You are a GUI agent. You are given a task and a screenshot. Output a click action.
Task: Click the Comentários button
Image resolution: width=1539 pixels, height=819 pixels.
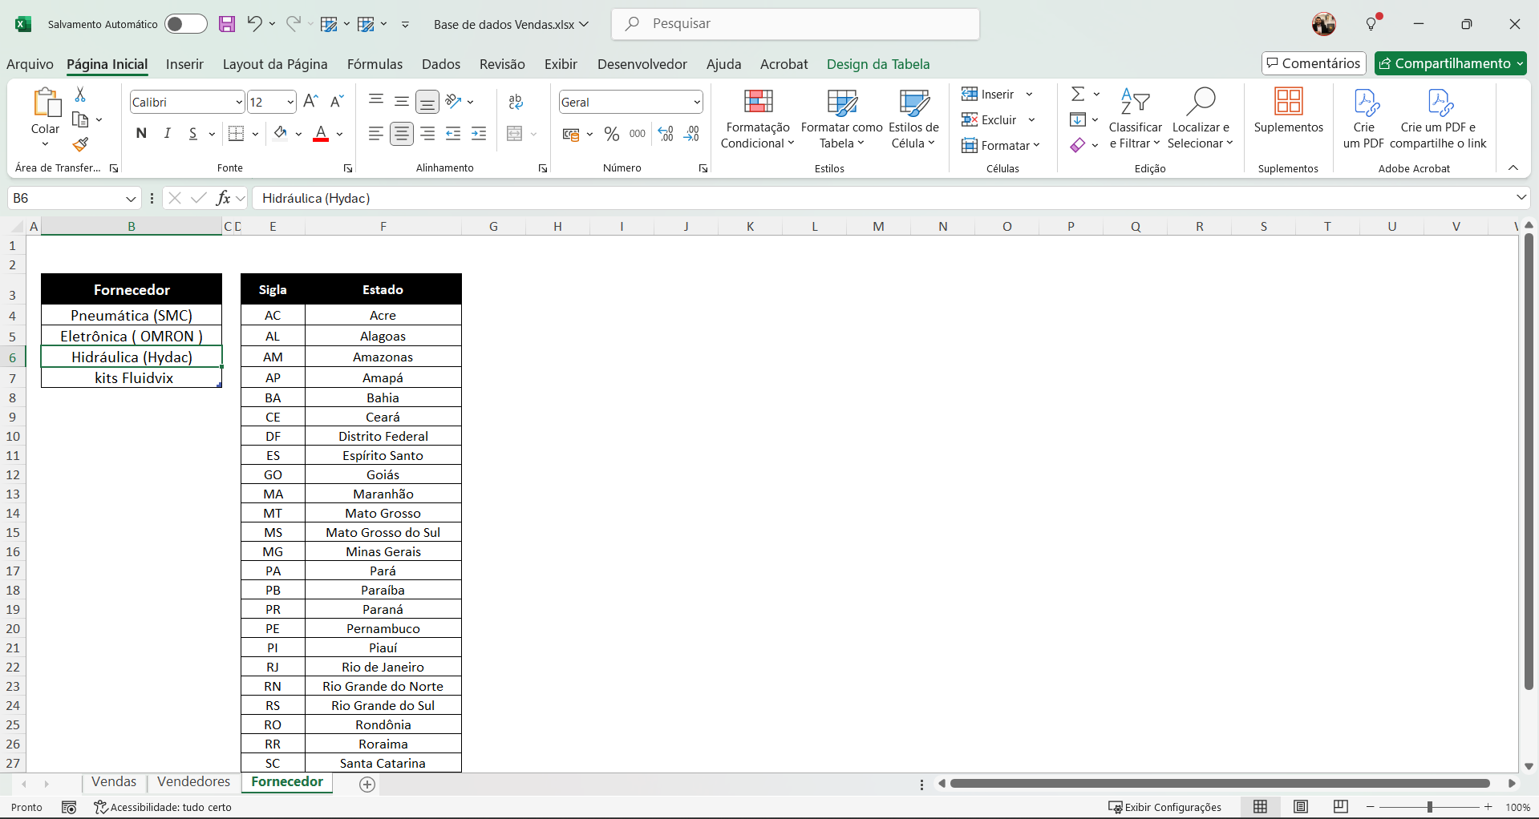(x=1313, y=63)
